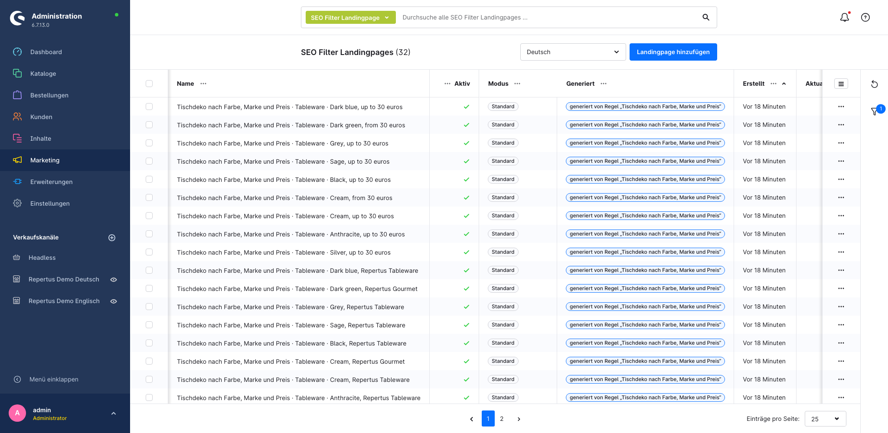Sort by Name column header
This screenshot has height=433, width=888.
tap(185, 84)
